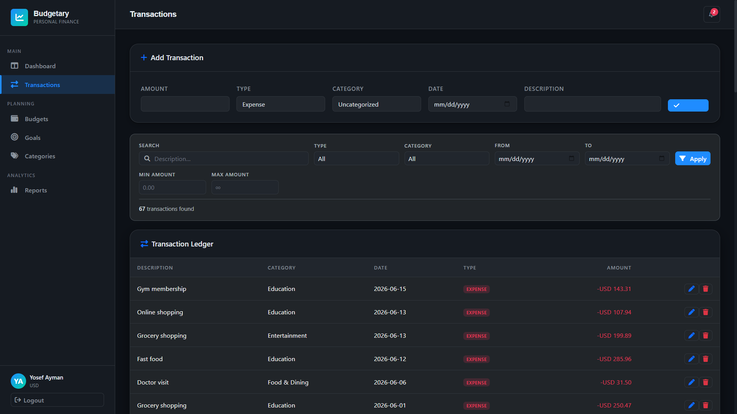Click the Food & Dining category cell
Image resolution: width=737 pixels, height=414 pixels.
tap(288, 383)
